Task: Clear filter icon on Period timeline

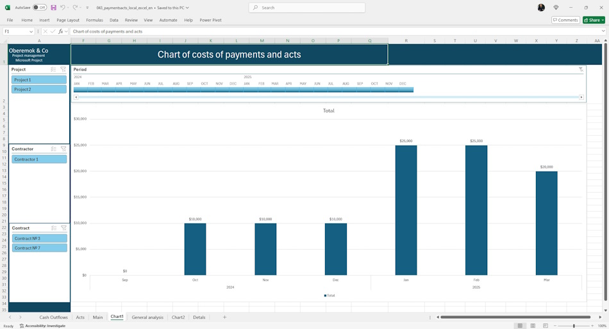Action: coord(581,69)
